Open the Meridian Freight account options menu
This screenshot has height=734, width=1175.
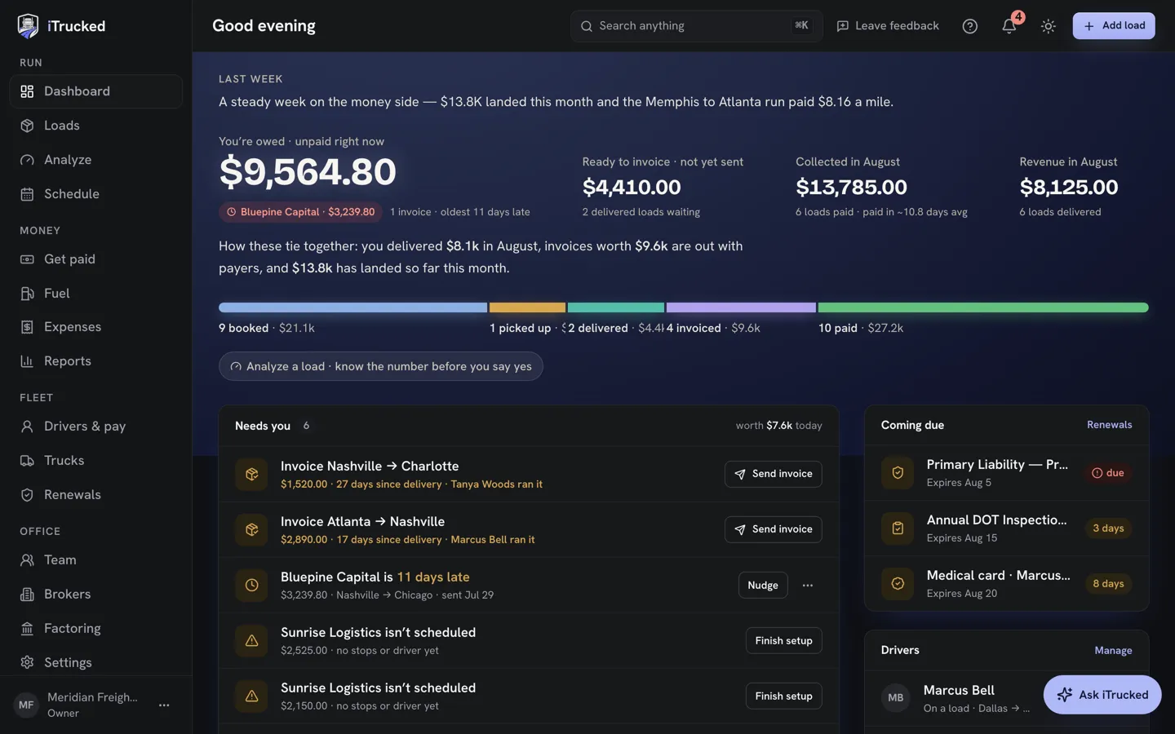coord(164,705)
